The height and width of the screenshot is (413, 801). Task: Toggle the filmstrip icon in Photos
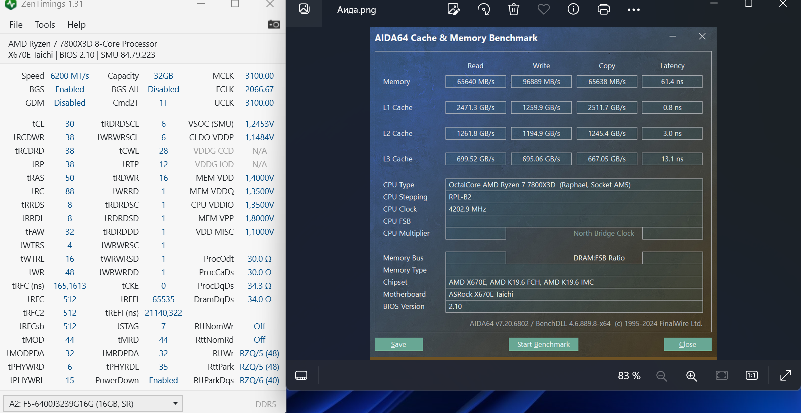tap(301, 375)
